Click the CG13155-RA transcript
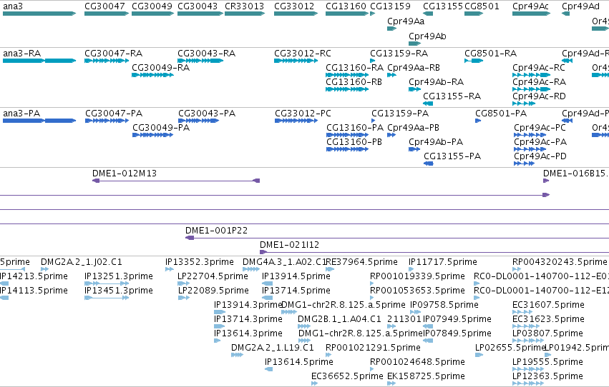The width and height of the screenshot is (609, 387). coord(428,104)
